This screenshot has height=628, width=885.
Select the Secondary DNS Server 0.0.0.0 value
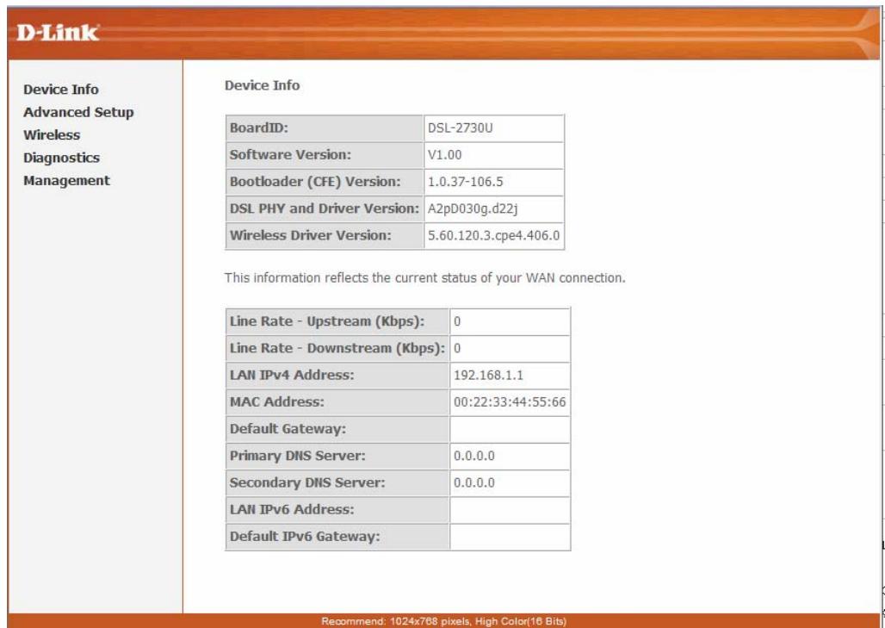point(474,483)
